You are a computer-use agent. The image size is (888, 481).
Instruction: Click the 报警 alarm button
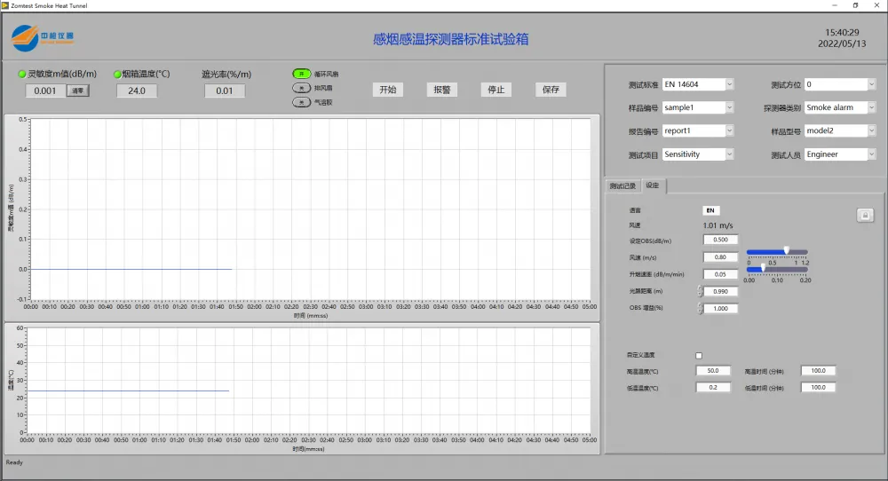pos(442,90)
